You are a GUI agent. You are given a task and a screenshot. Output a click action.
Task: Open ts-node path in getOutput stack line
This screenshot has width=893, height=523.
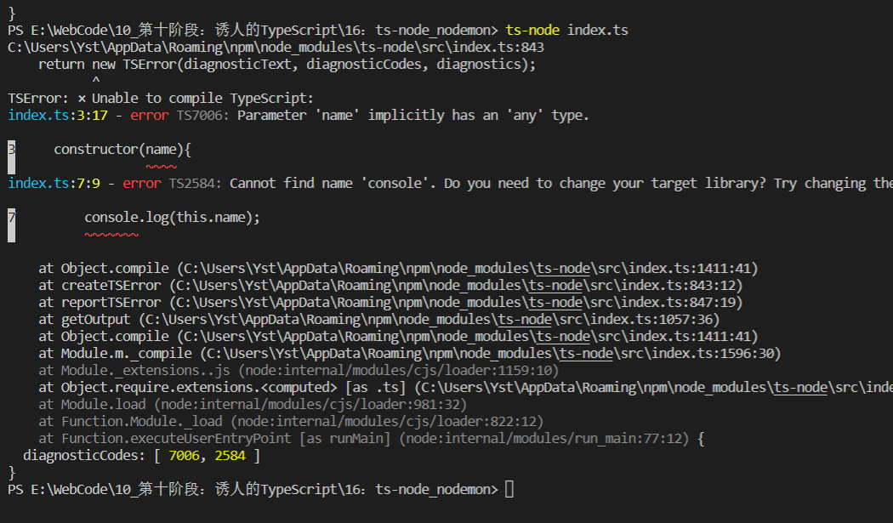point(525,320)
